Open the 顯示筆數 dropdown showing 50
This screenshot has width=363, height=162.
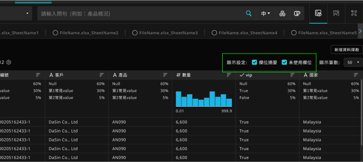(353, 62)
